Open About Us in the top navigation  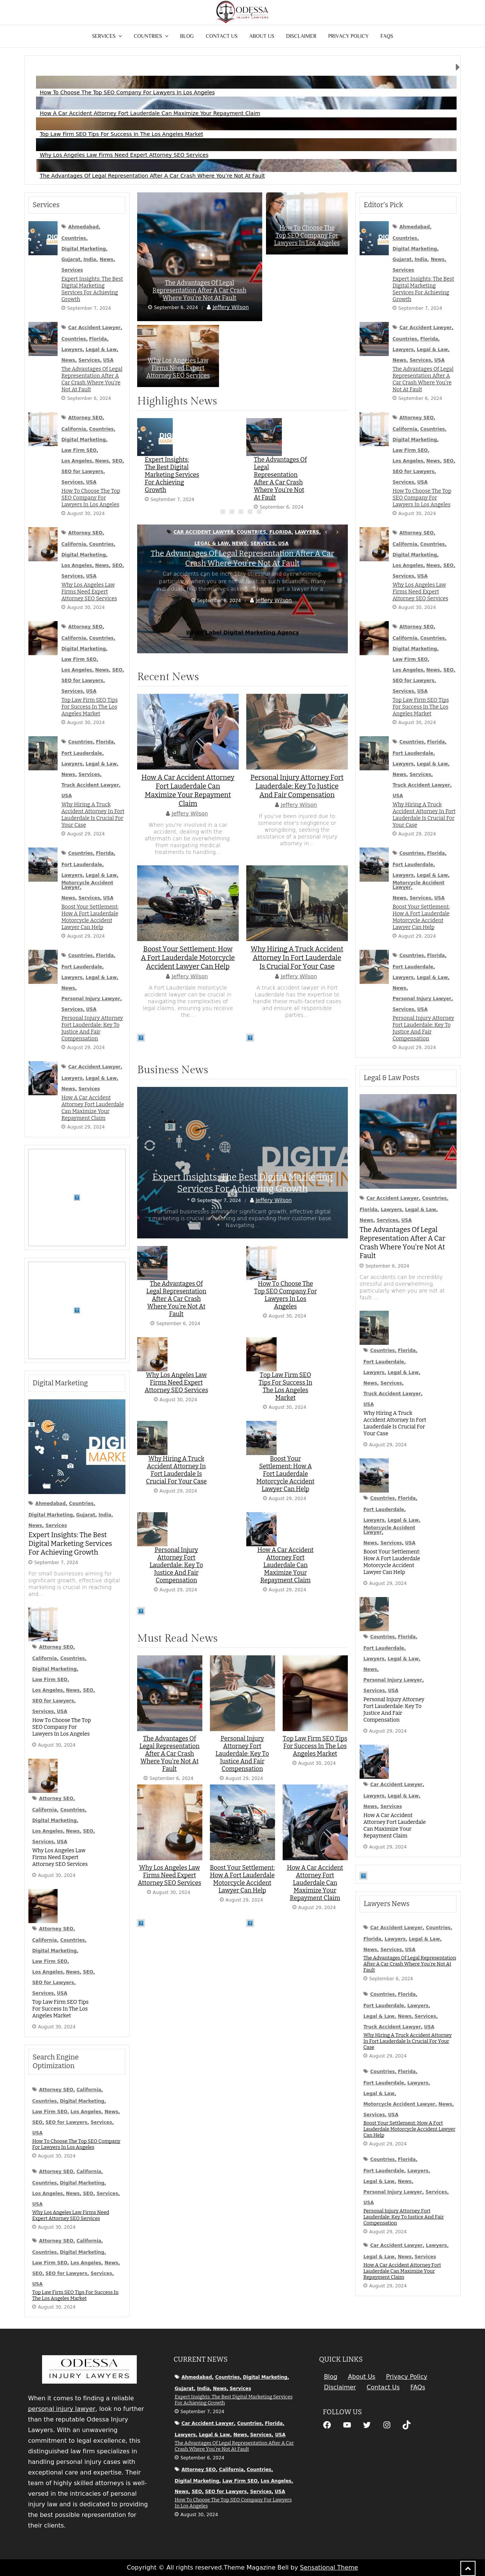coord(262,36)
